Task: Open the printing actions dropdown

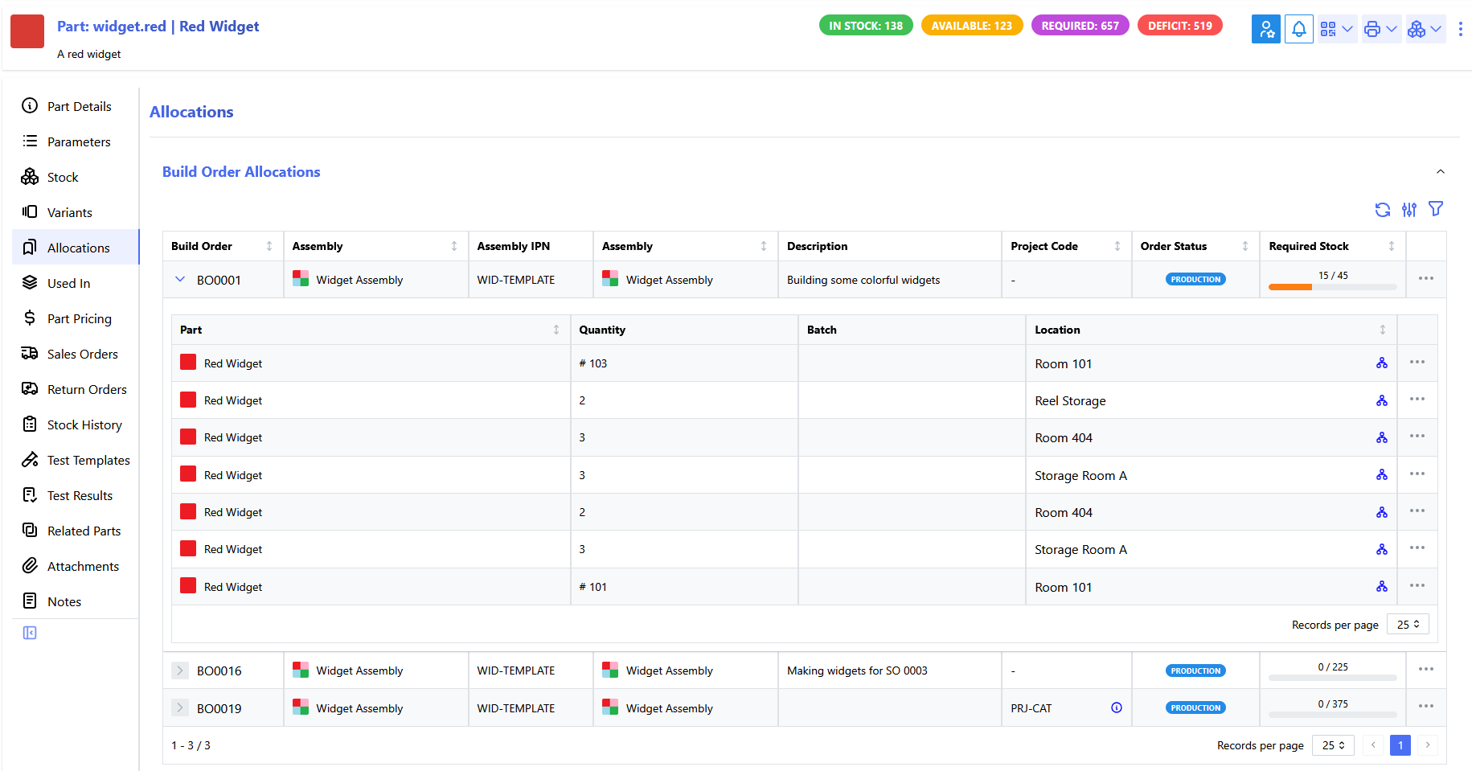Action: pos(1380,30)
